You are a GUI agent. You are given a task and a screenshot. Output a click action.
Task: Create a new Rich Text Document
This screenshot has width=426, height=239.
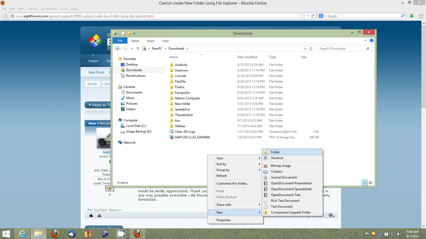[x=292, y=201]
